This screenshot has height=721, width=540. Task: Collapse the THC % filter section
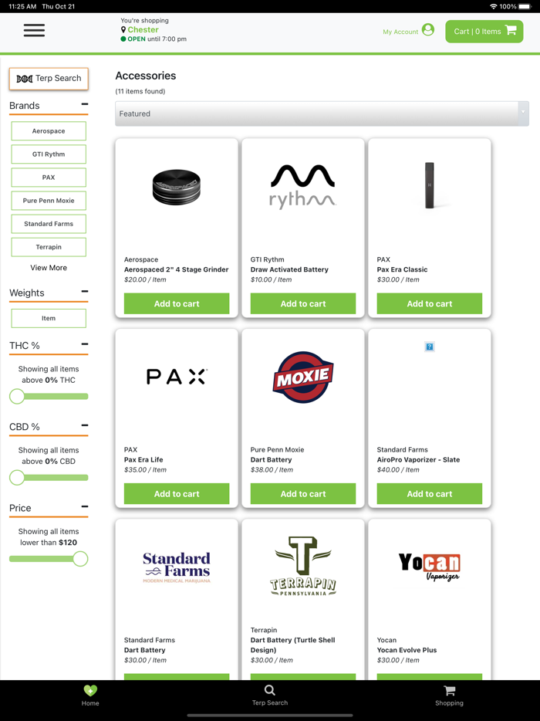click(x=85, y=344)
